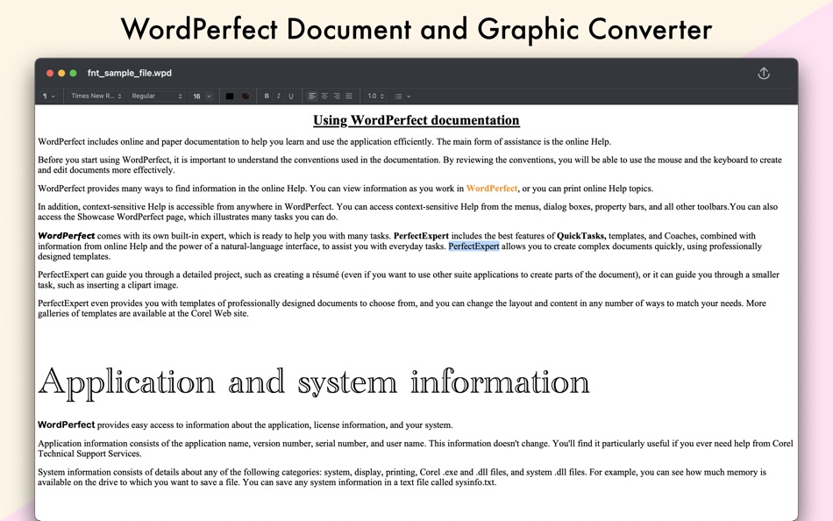Click the heading Using WordPerfect documentation
Viewport: 833px width, 521px height.
[416, 120]
